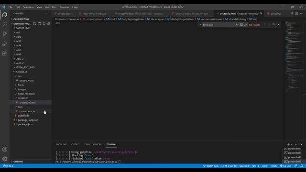Close the find widget
The width and height of the screenshot is (306, 172).
coord(278,25)
